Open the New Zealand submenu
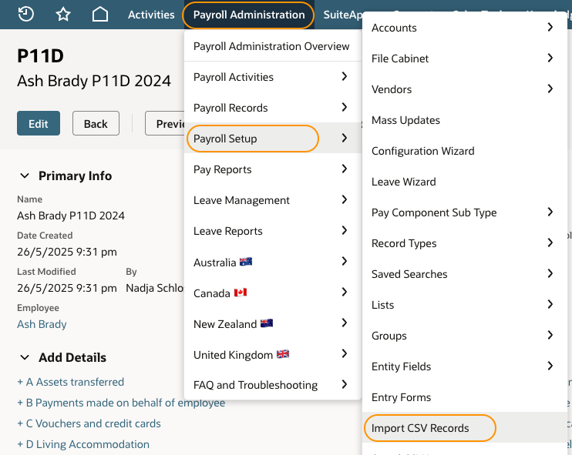Screen dimensions: 572x455 (273, 323)
